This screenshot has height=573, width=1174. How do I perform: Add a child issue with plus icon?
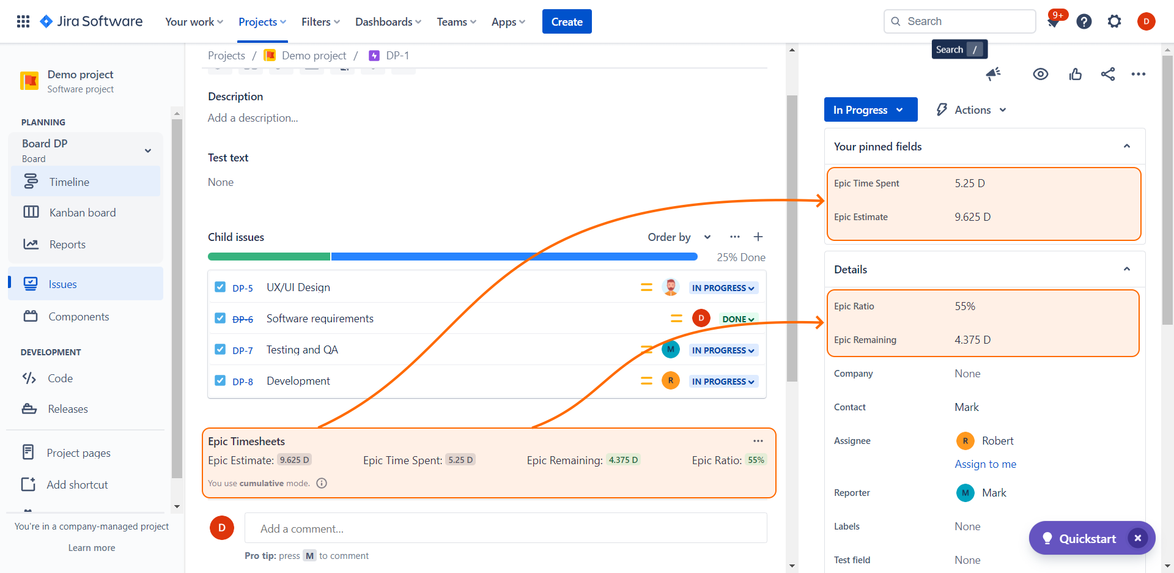tap(758, 237)
